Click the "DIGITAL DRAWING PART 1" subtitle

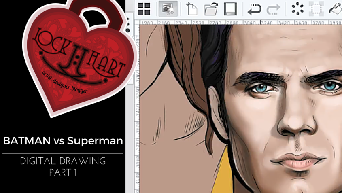point(63,166)
